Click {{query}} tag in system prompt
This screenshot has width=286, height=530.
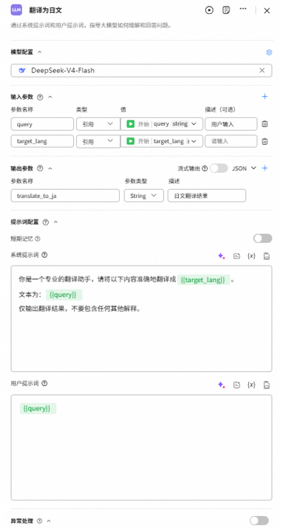pos(64,295)
